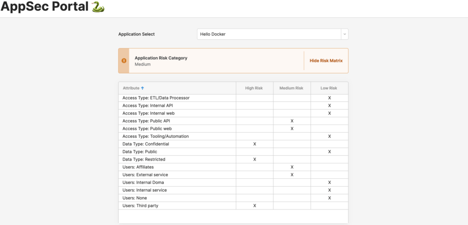Click the Medium risk category value

pos(143,64)
